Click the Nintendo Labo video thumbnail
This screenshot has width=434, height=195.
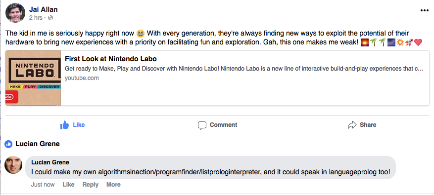[x=33, y=78]
